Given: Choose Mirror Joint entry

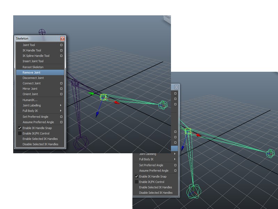Looking at the screenshot, I should click(x=30, y=88).
